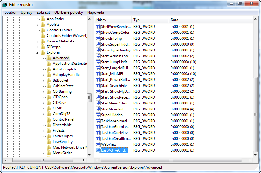
Task: Click the ShowCompColor DWORD value icon
Action: pos(98,33)
